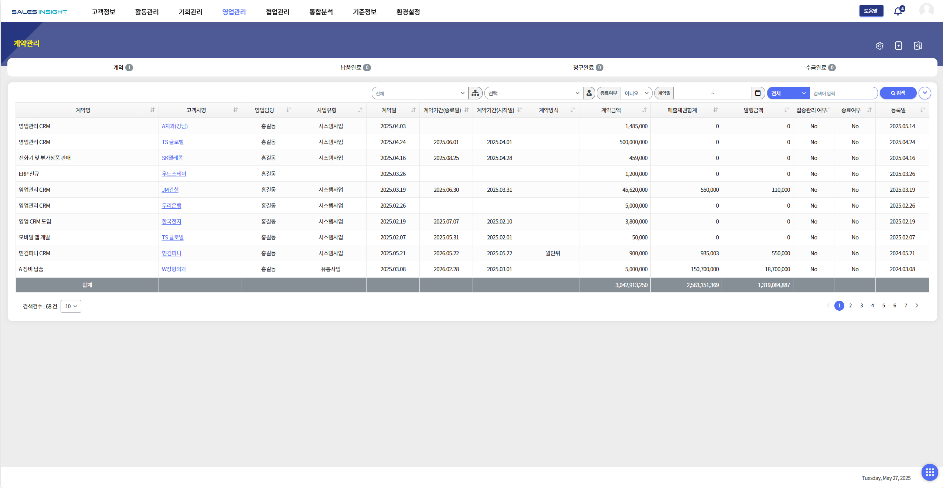Open the person picker icon
The height and width of the screenshot is (488, 943).
click(x=589, y=93)
